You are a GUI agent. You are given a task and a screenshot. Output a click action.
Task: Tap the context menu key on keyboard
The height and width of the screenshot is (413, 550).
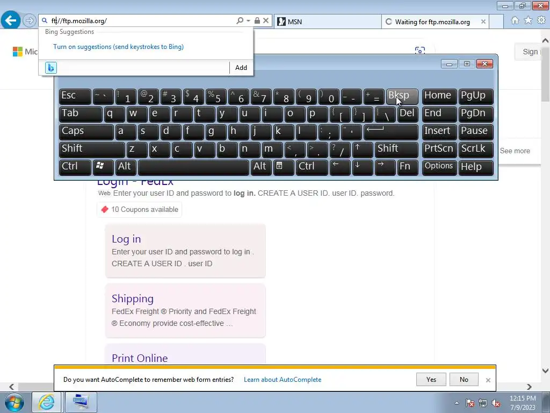click(x=284, y=167)
